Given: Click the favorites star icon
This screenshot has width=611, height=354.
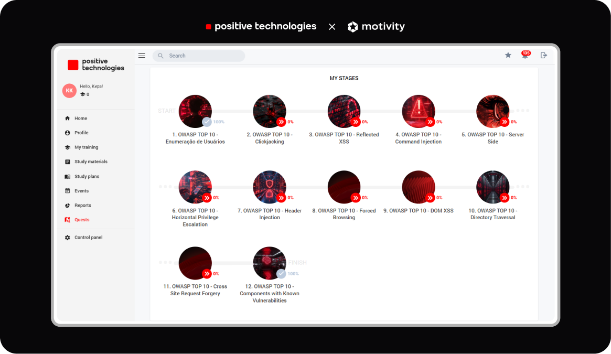Looking at the screenshot, I should tap(508, 55).
